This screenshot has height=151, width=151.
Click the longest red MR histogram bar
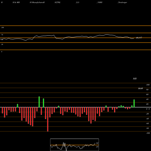pos(48,119)
